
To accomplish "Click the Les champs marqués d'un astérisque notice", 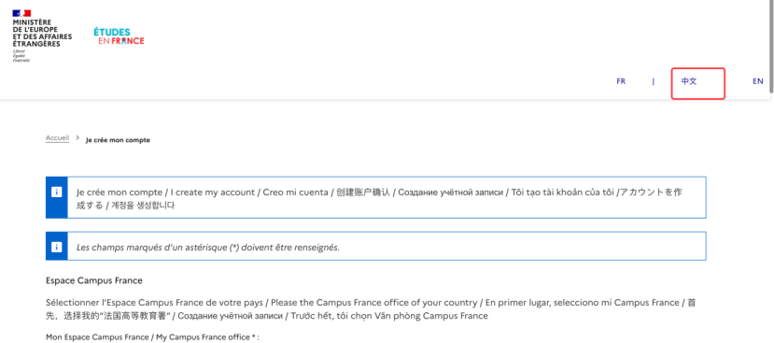I will (208, 247).
